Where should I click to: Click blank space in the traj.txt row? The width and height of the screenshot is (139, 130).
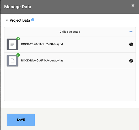[96, 44]
